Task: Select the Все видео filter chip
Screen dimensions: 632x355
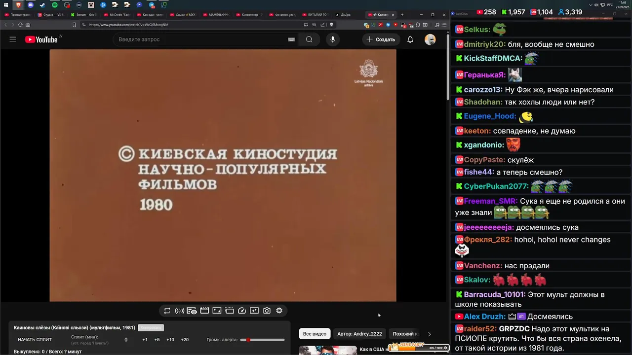Action: tap(315, 334)
